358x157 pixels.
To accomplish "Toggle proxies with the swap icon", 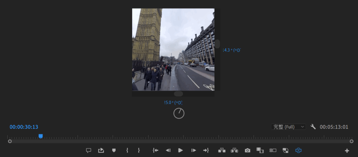I will click(x=285, y=150).
